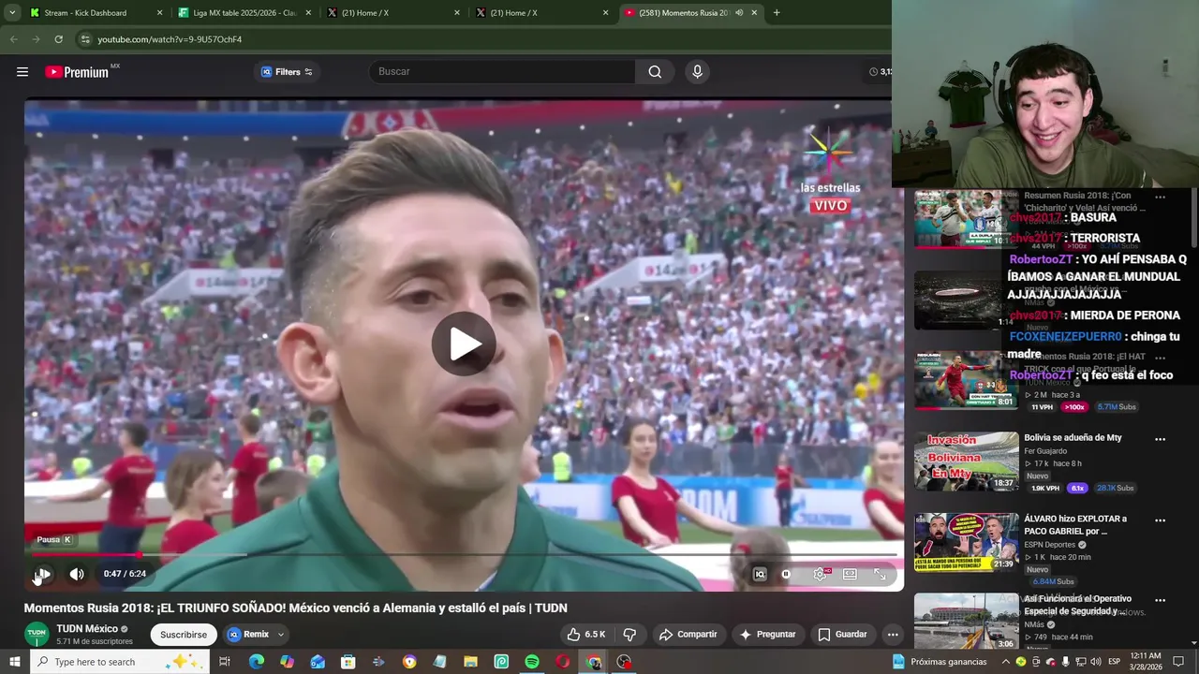Submit search with the magnifier icon
The height and width of the screenshot is (674, 1199).
[x=655, y=72]
